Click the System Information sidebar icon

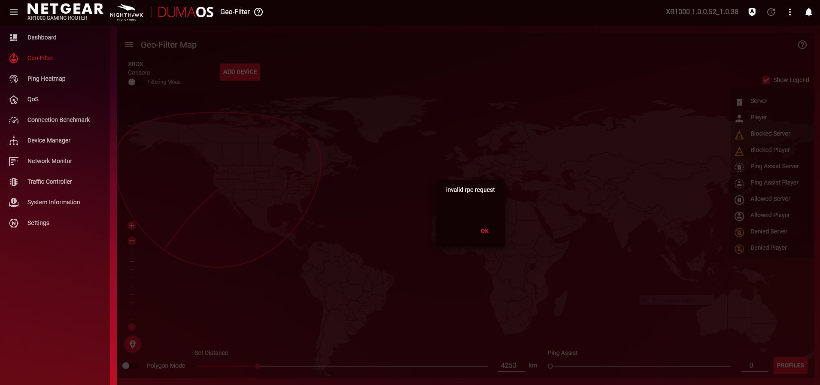14,202
